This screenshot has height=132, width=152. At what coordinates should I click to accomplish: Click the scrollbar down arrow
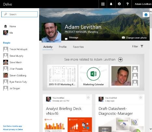point(151,129)
